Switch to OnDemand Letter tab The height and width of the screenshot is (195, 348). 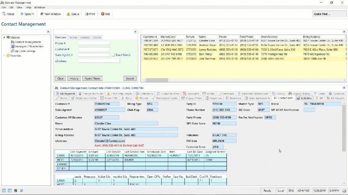(84, 98)
